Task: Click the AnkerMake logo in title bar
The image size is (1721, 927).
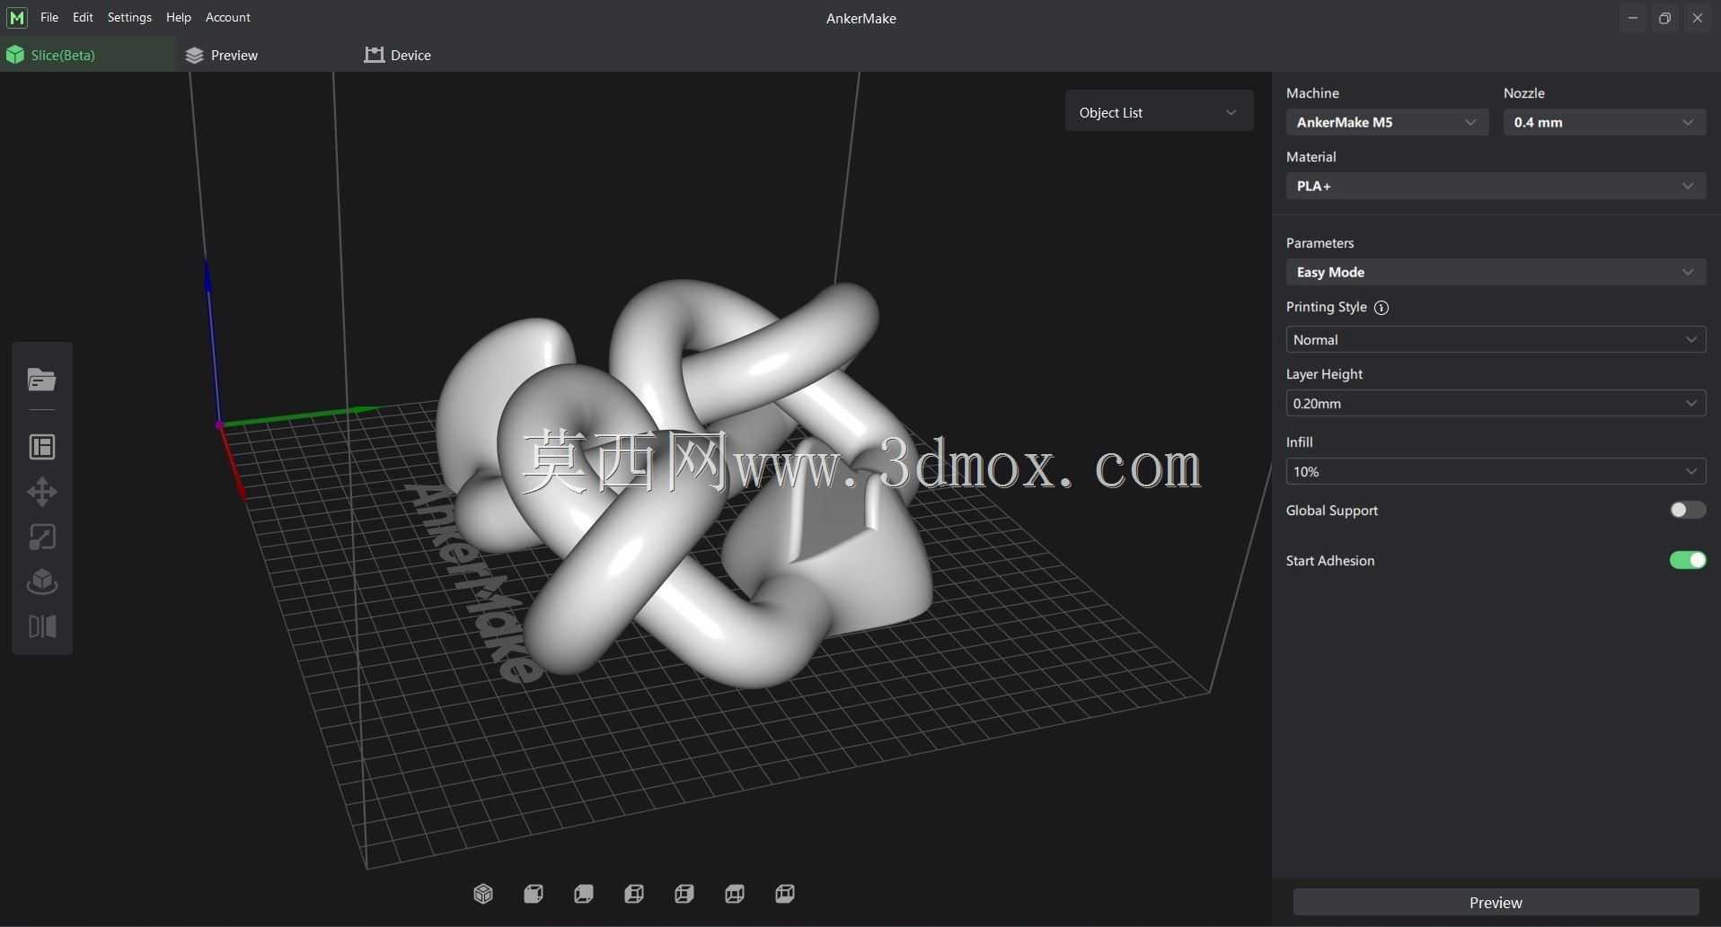Action: (x=17, y=18)
